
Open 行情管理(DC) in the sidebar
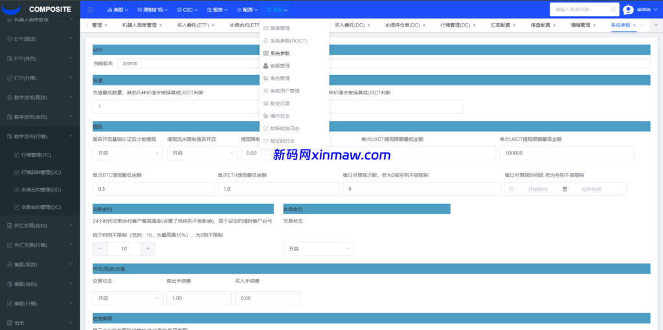coord(40,155)
